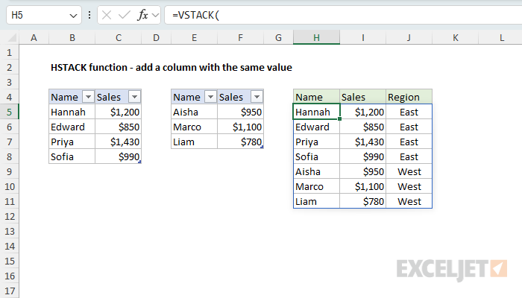The width and height of the screenshot is (522, 298).
Task: Select column A header
Action: [34, 37]
